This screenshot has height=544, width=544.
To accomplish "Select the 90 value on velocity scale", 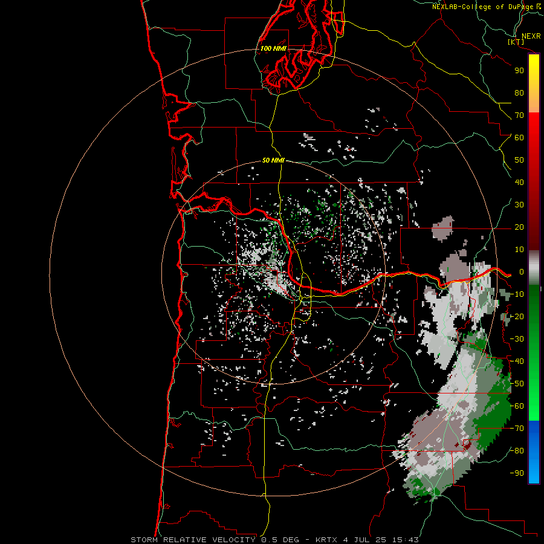I will (519, 71).
